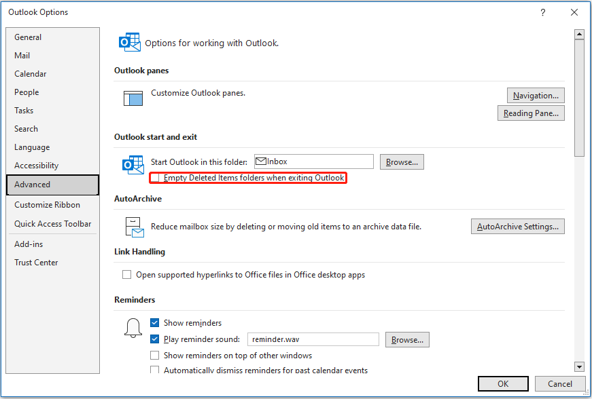This screenshot has height=399, width=592.
Task: Click the envelope icon in the Inbox field
Action: (261, 161)
